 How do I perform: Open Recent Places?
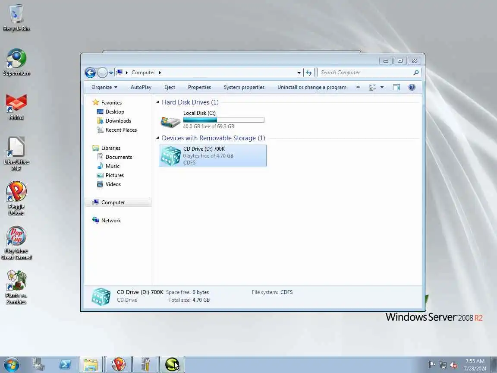point(121,130)
